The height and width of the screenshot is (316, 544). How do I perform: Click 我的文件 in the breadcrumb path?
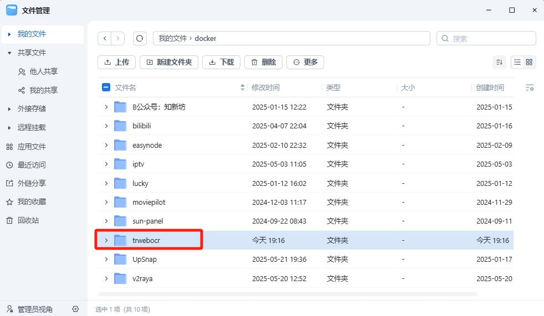pyautogui.click(x=173, y=38)
